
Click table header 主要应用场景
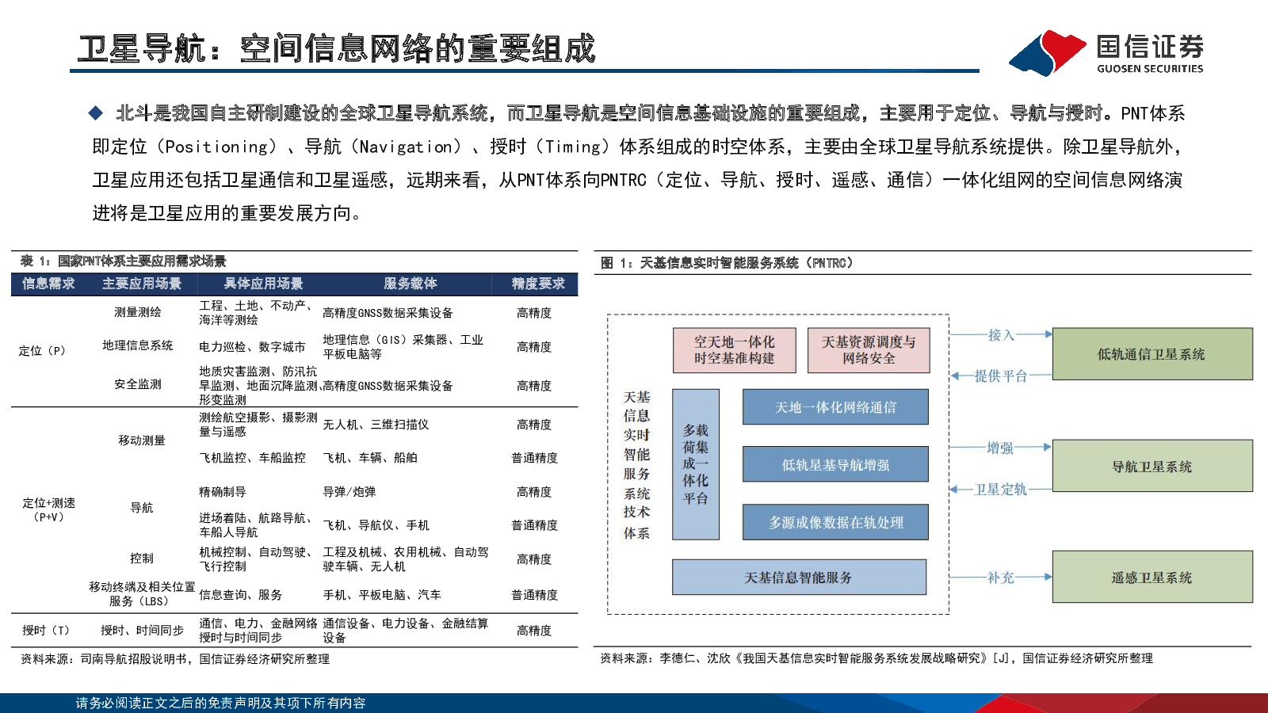[x=142, y=284]
